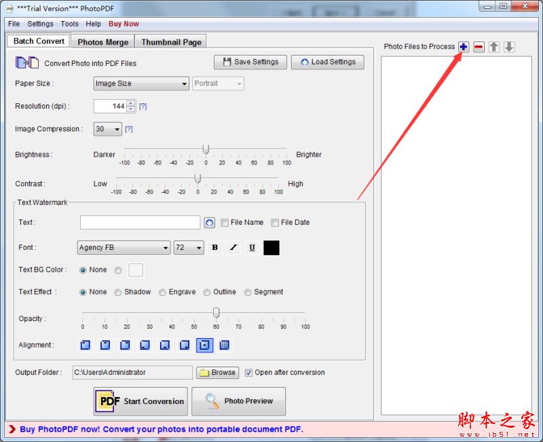Open Portrait orientation dropdown
543x442 pixels.
pos(218,84)
